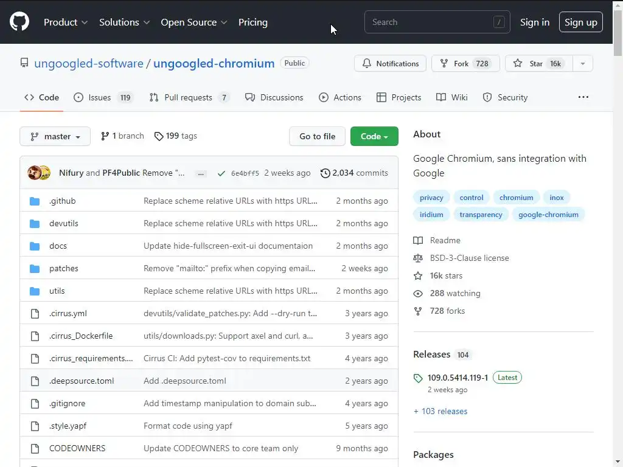The height and width of the screenshot is (467, 623).
Task: Select the chromium topic tag
Action: [516, 198]
